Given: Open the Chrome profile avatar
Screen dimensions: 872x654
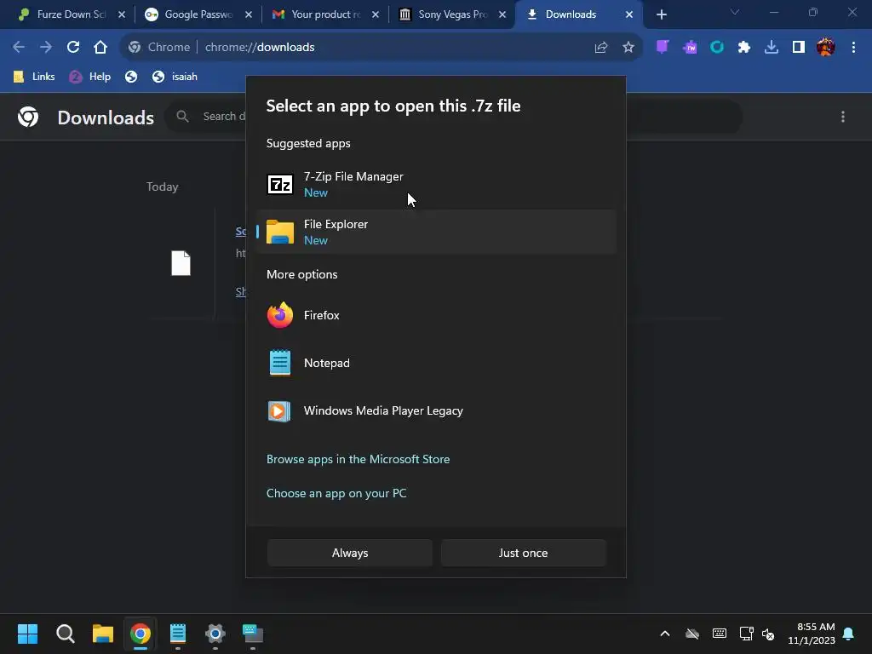Looking at the screenshot, I should [826, 48].
